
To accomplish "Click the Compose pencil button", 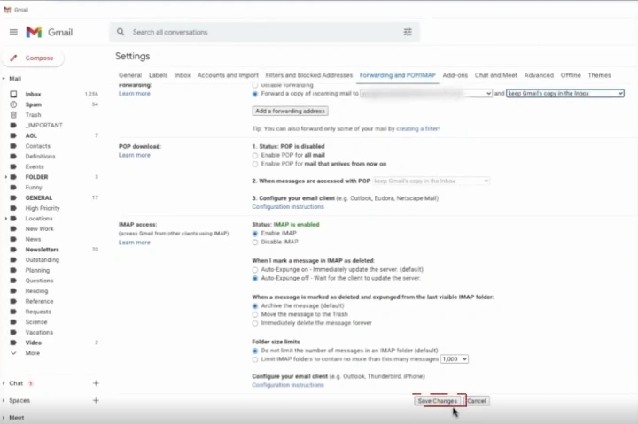I will coord(33,58).
